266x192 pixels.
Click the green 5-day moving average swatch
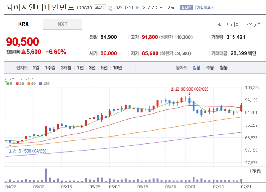click(x=8, y=84)
